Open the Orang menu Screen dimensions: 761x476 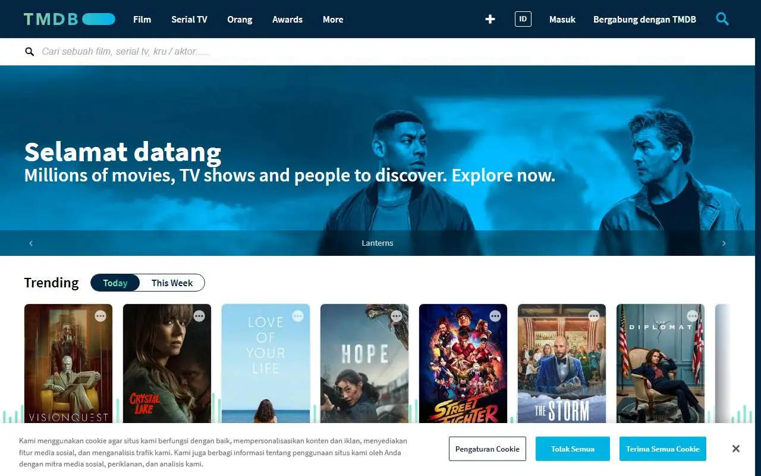coord(240,19)
